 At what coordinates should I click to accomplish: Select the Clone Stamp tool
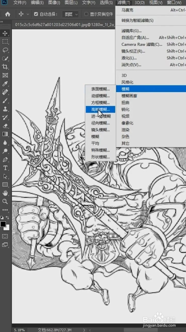(x=5, y=109)
